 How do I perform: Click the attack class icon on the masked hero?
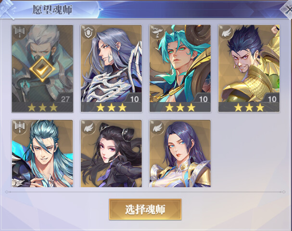pyautogui.click(x=19, y=32)
